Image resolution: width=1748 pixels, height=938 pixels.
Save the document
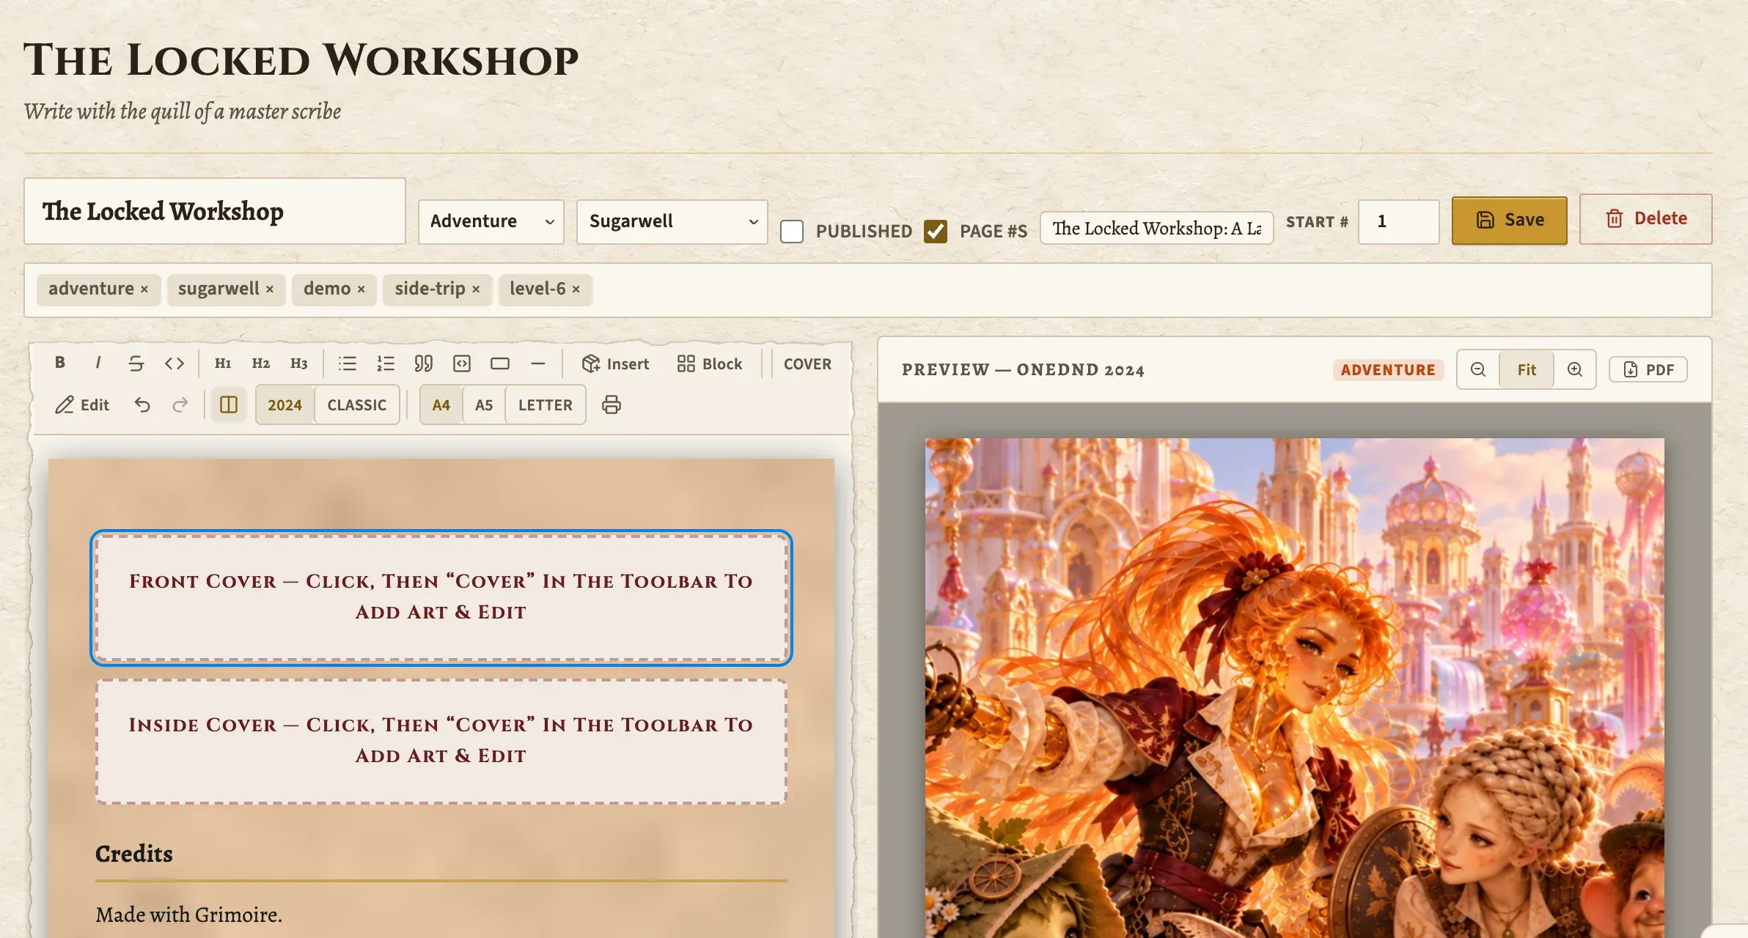1510,220
